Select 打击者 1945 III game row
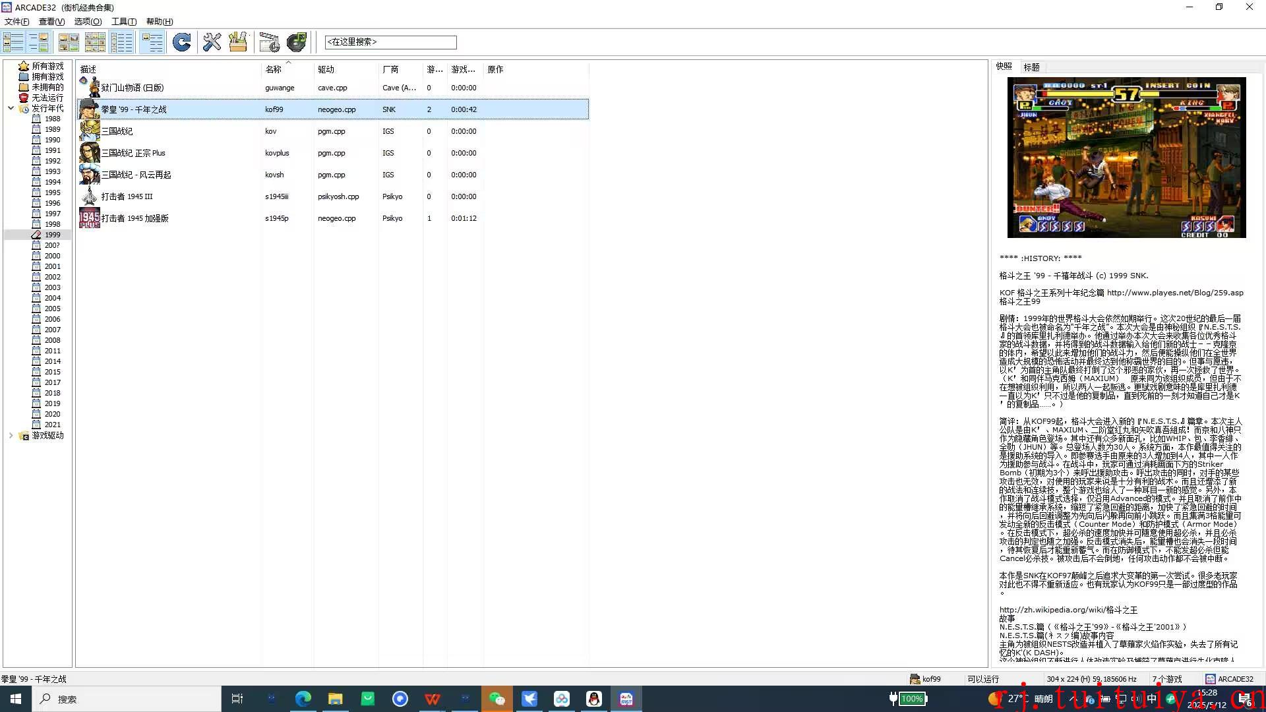Viewport: 1266px width, 712px height. pyautogui.click(x=333, y=196)
